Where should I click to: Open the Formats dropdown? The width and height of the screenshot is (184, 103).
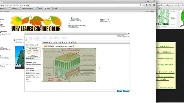coord(45,43)
